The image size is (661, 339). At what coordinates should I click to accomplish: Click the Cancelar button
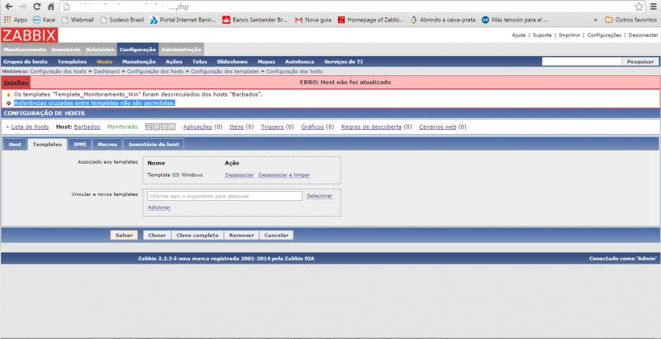(x=276, y=236)
